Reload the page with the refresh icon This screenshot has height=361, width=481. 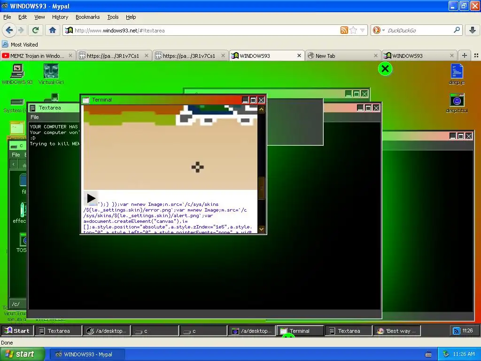(x=35, y=30)
